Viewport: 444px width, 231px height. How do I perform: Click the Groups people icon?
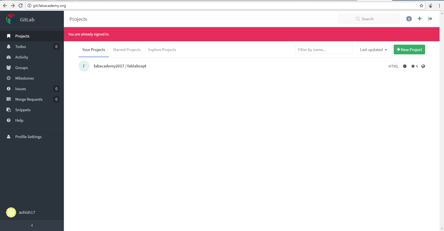coord(9,68)
